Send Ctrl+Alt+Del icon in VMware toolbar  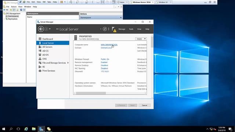(71, 2)
